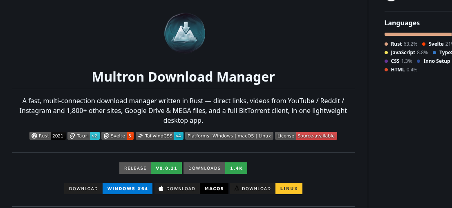This screenshot has height=208, width=452.
Task: Click the Multron Download Manager heading
Action: pyautogui.click(x=183, y=77)
